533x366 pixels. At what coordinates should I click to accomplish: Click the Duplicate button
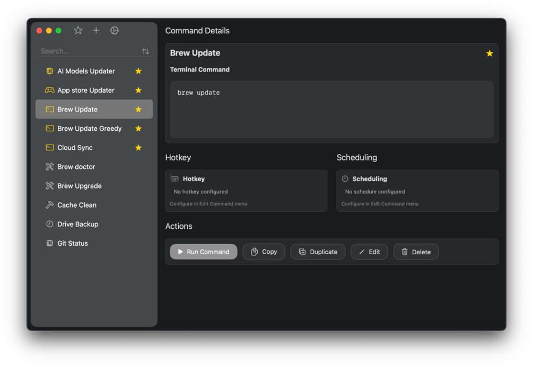coord(318,252)
